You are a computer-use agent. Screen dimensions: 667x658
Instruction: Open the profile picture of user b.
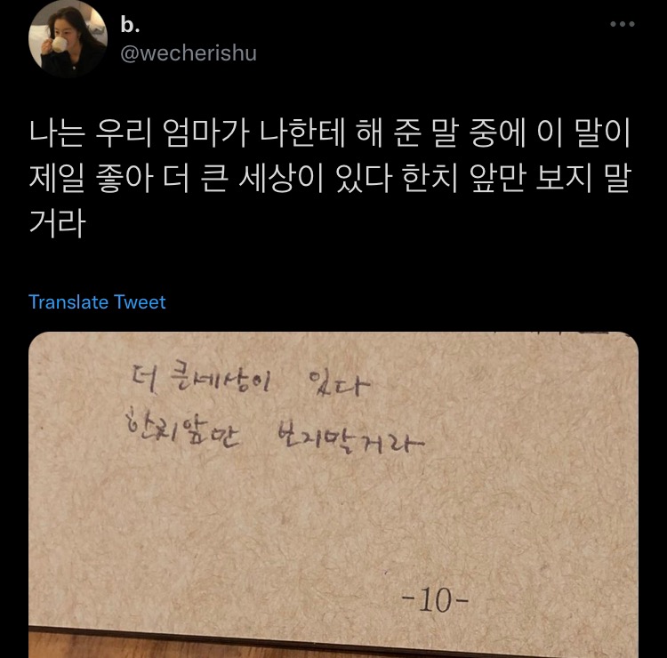pos(68,38)
